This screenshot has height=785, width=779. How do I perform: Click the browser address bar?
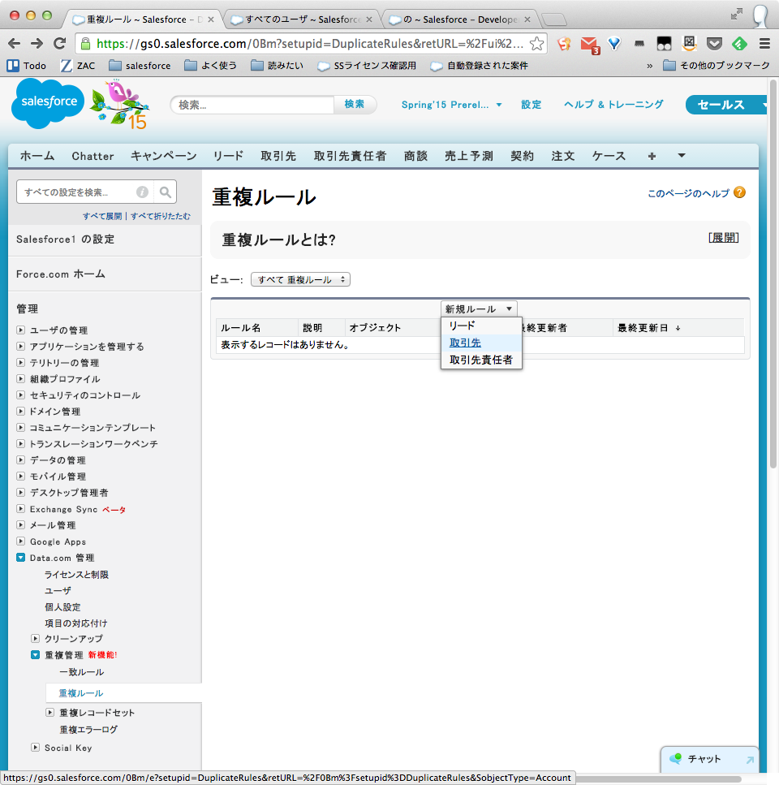tap(310, 44)
